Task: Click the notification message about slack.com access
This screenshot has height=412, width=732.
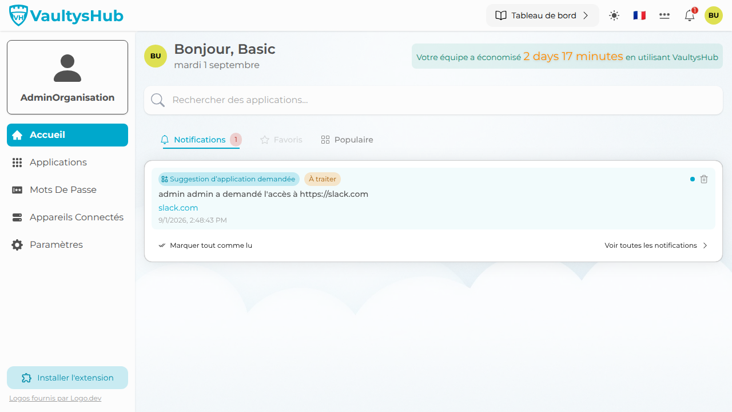Action: (264, 194)
